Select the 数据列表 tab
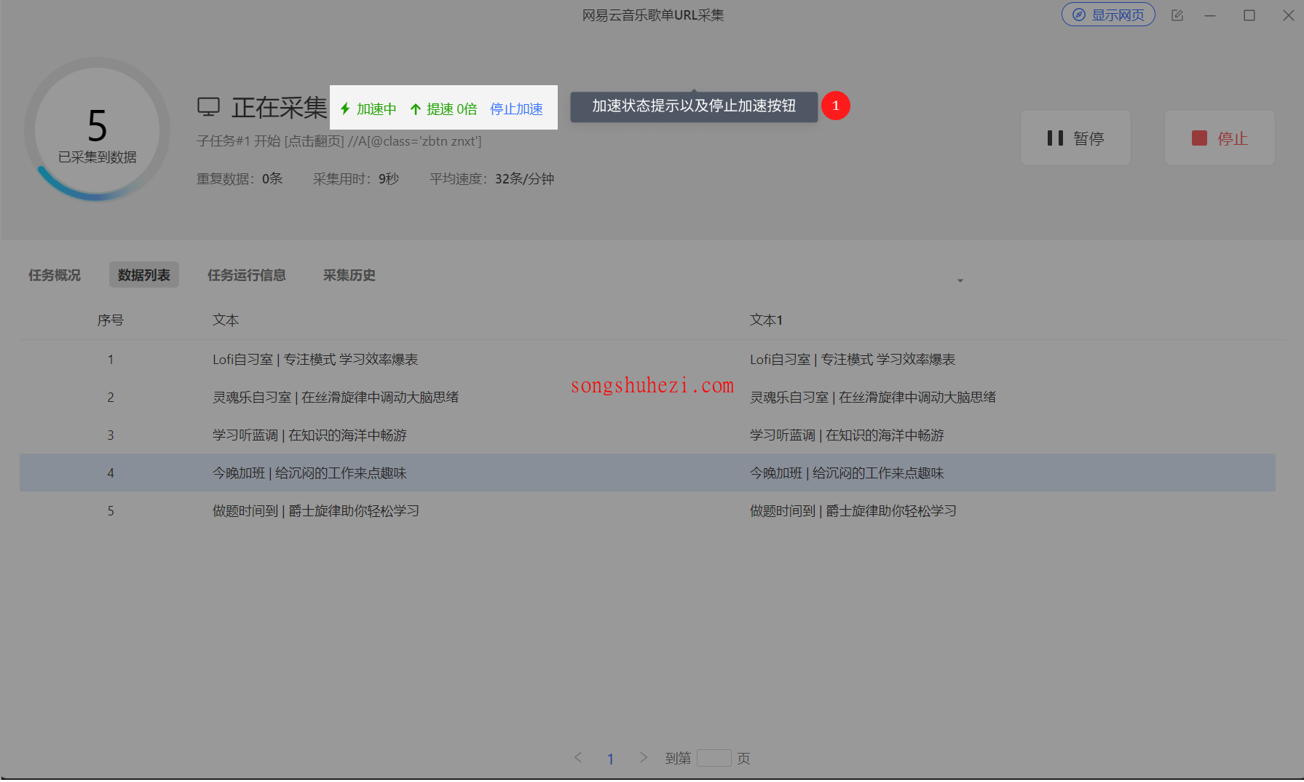1304x782 pixels. point(144,275)
